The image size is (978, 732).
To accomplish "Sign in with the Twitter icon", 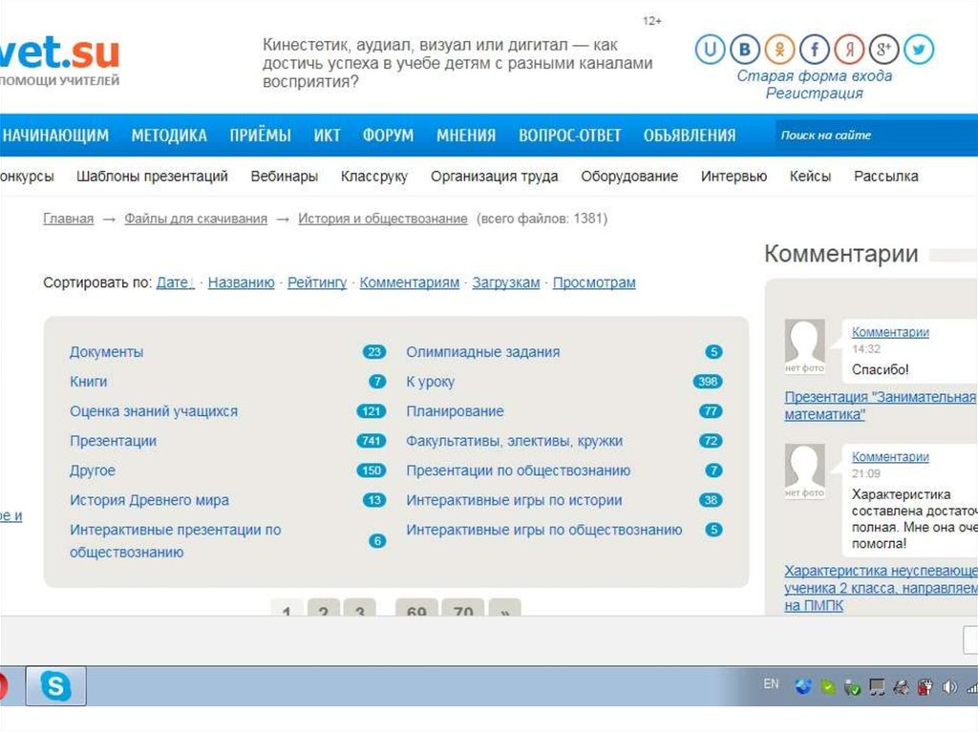I will [x=919, y=50].
